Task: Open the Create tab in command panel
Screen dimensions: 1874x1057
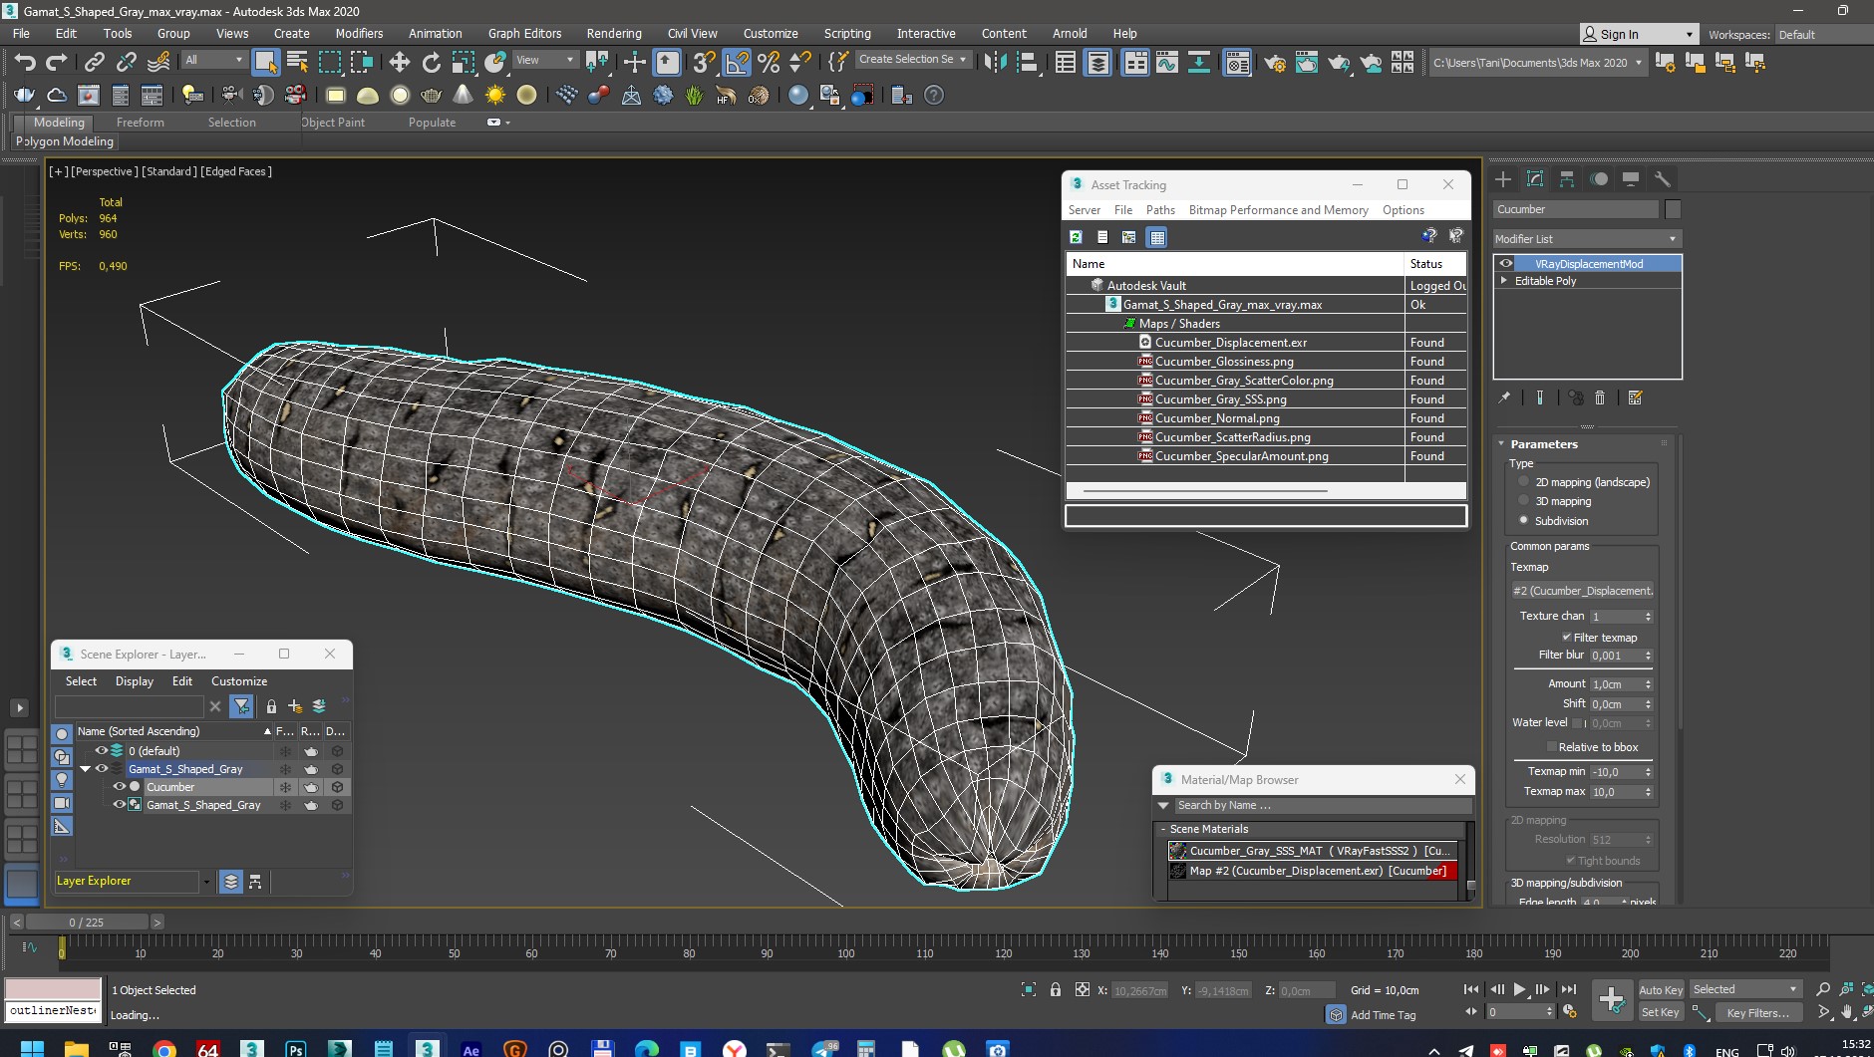Action: pyautogui.click(x=1503, y=179)
